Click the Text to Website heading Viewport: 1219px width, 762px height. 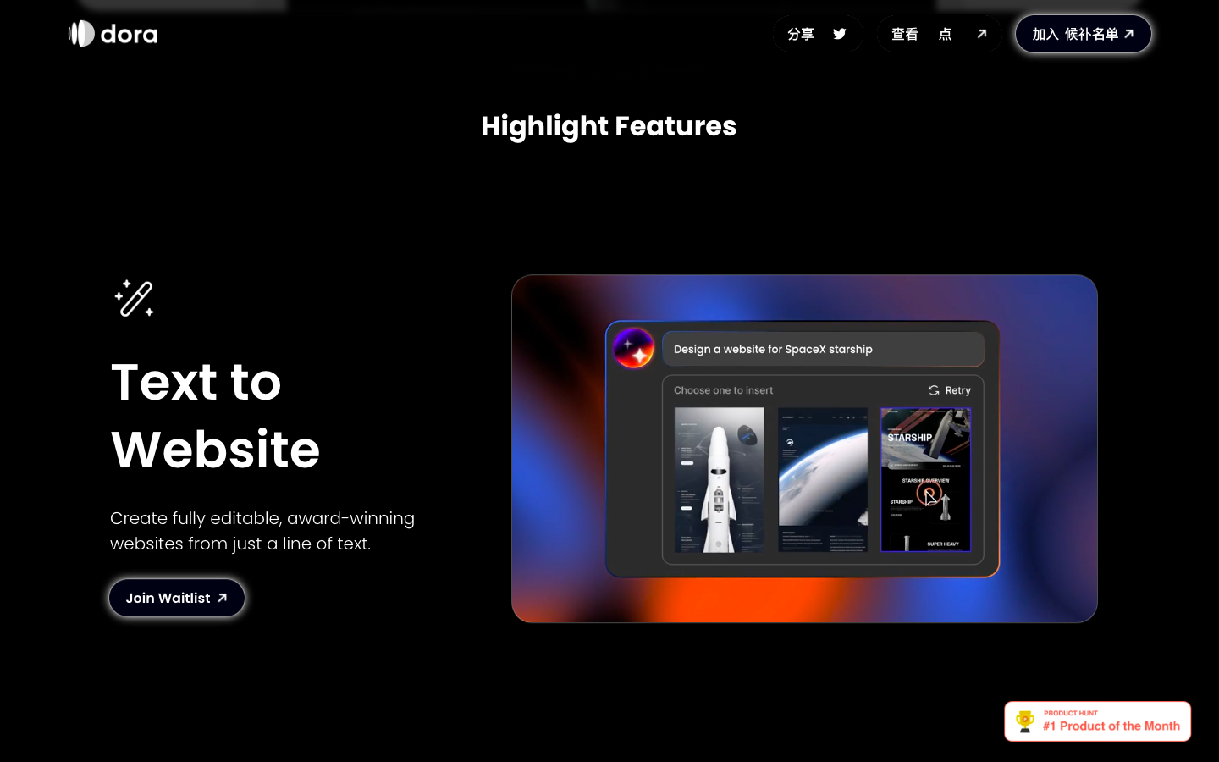(x=216, y=415)
